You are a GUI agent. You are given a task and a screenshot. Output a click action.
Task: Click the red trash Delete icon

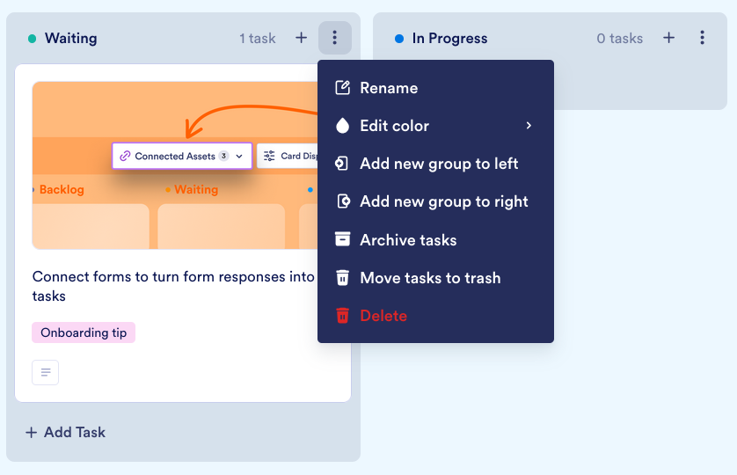tap(343, 316)
